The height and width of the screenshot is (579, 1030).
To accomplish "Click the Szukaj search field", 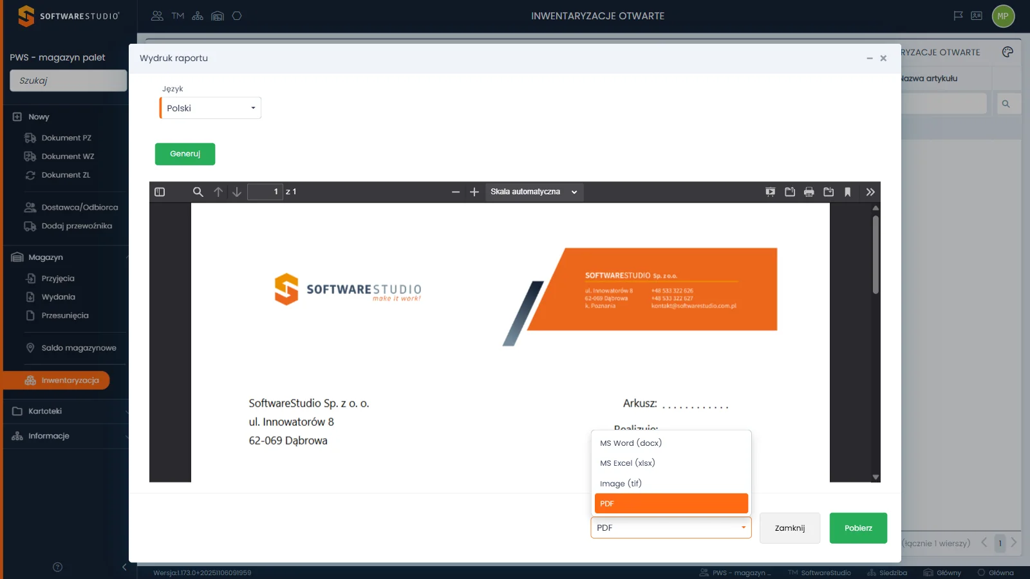I will (x=68, y=80).
